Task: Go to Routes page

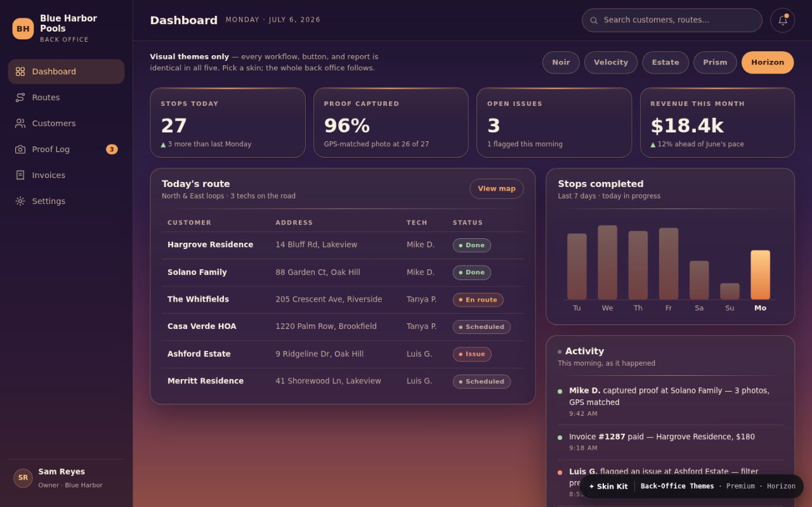Action: [66, 98]
